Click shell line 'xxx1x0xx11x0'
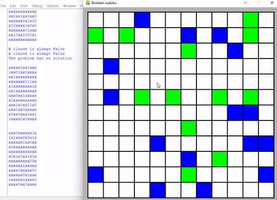The image size is (277, 200). pos(23,105)
